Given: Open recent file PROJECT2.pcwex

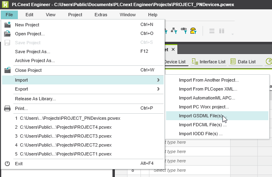Looking at the screenshot, I should pyautogui.click(x=83, y=145).
